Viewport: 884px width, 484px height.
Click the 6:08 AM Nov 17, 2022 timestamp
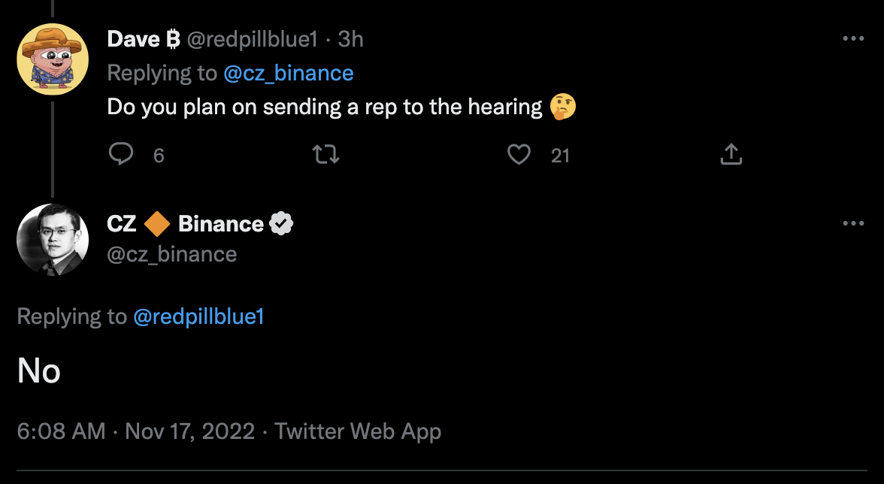point(136,431)
